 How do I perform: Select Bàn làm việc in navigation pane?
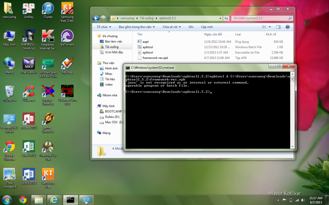(x=113, y=41)
